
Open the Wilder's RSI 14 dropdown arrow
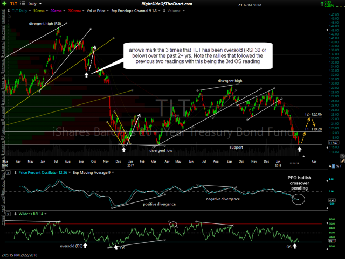click(45, 214)
